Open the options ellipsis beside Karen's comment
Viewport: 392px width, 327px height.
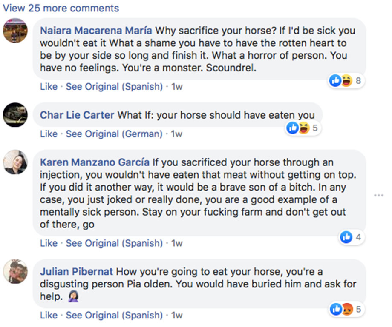(378, 195)
